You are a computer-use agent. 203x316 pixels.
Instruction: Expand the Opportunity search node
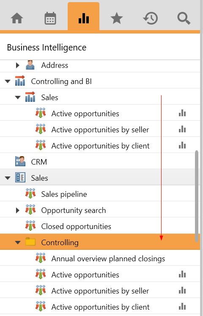18,210
